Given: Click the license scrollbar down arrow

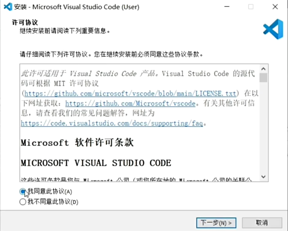Looking at the screenshot, I should (264, 177).
